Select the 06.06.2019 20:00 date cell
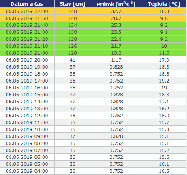This screenshot has height=175, width=187. [x=27, y=60]
